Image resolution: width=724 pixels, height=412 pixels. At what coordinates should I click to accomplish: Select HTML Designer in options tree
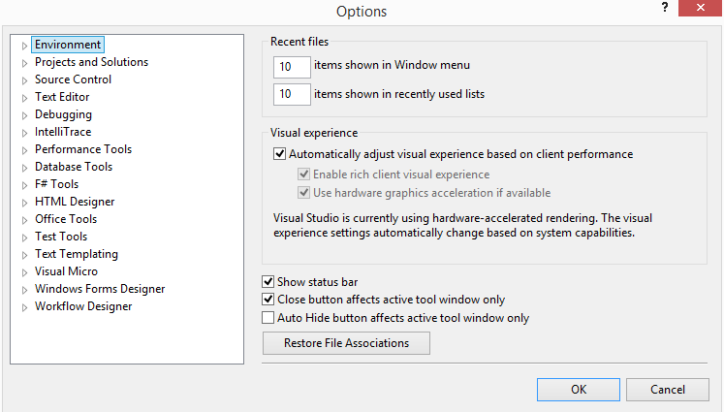coord(75,202)
